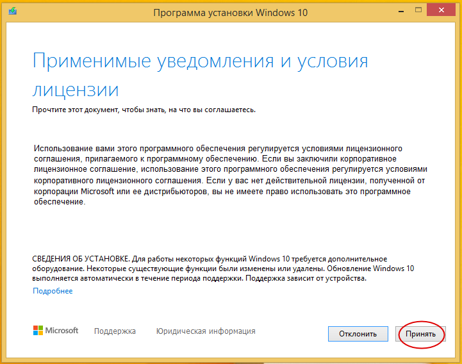Click the Принять (Accept) button

click(x=420, y=334)
